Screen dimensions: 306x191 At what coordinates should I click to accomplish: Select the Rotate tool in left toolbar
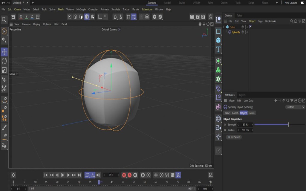4,61
